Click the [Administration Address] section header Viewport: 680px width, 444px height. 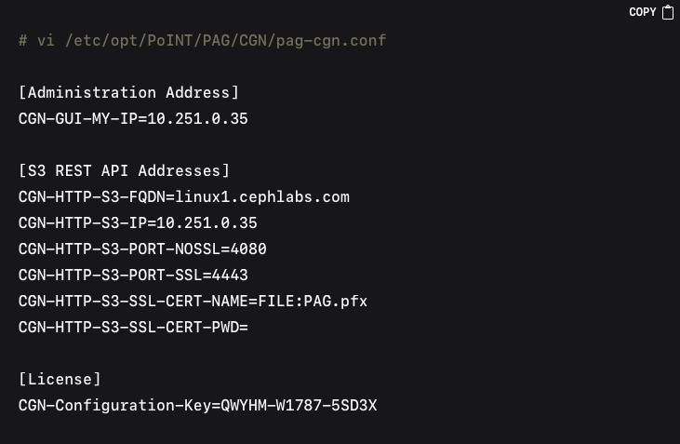click(128, 92)
